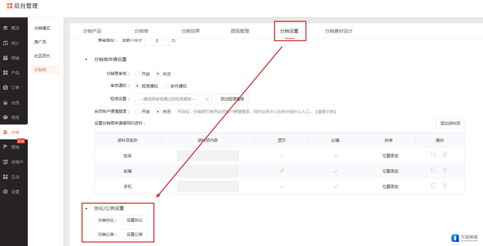This screenshot has height=246, width=483.
Task: Click the 排序 column header
Action: (389, 140)
